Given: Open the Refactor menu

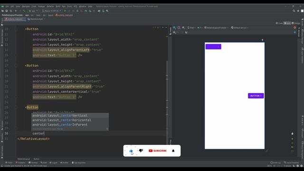Looking at the screenshot, I should coord(50,6).
